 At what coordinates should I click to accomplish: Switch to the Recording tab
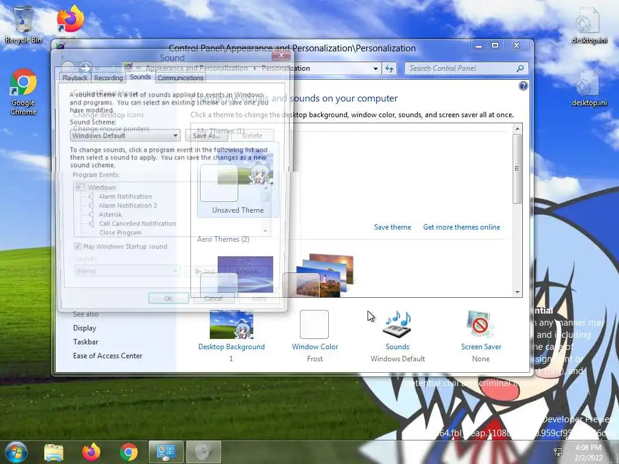pos(109,78)
